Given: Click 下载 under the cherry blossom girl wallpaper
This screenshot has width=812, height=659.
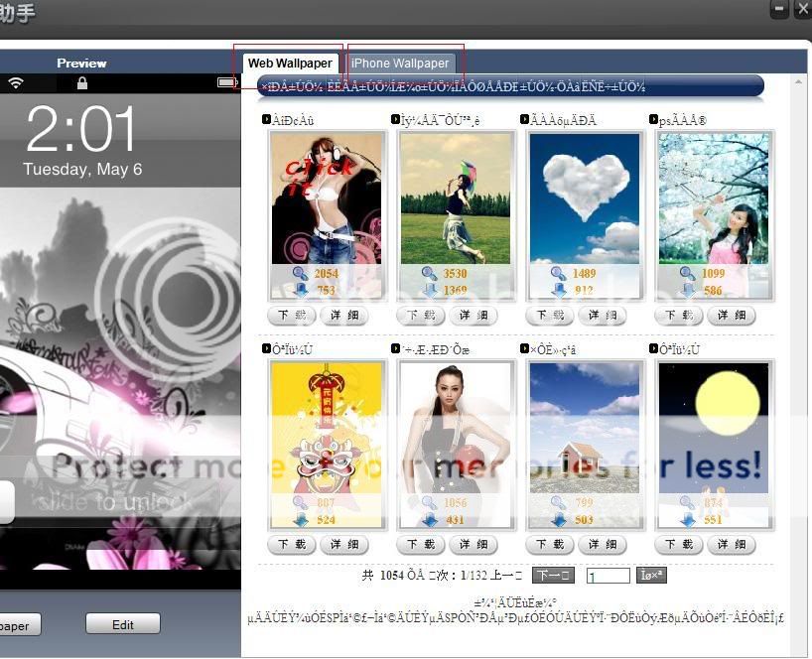Looking at the screenshot, I should coord(678,316).
